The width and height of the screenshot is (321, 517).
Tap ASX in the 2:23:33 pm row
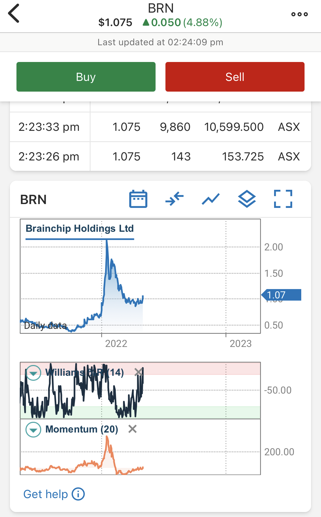coord(289,127)
